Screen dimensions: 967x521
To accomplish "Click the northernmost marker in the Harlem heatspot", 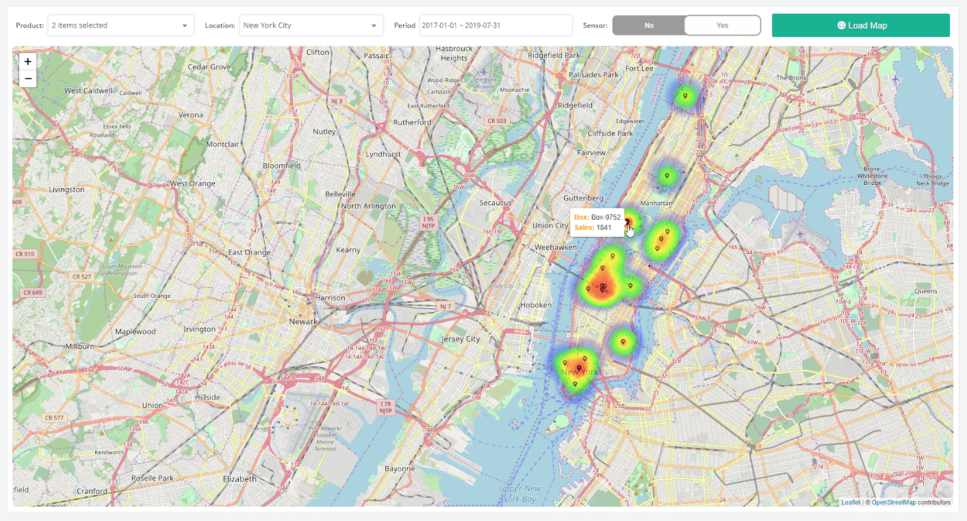I will tap(686, 95).
